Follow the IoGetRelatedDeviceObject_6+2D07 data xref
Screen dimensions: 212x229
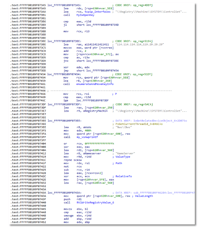pyautogui.click(x=160, y=121)
